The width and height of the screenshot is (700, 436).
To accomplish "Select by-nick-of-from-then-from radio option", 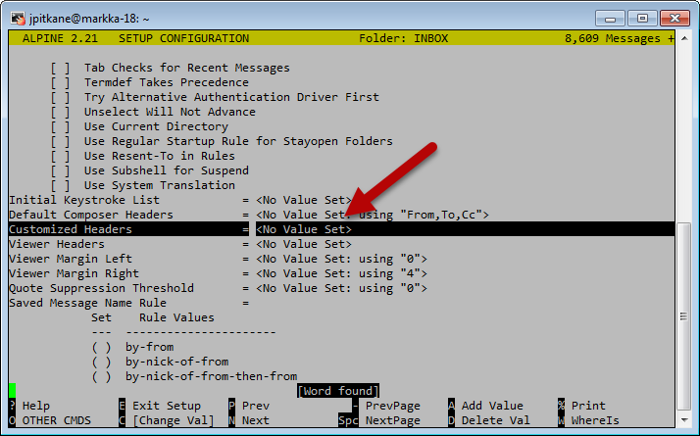I will click(x=101, y=376).
